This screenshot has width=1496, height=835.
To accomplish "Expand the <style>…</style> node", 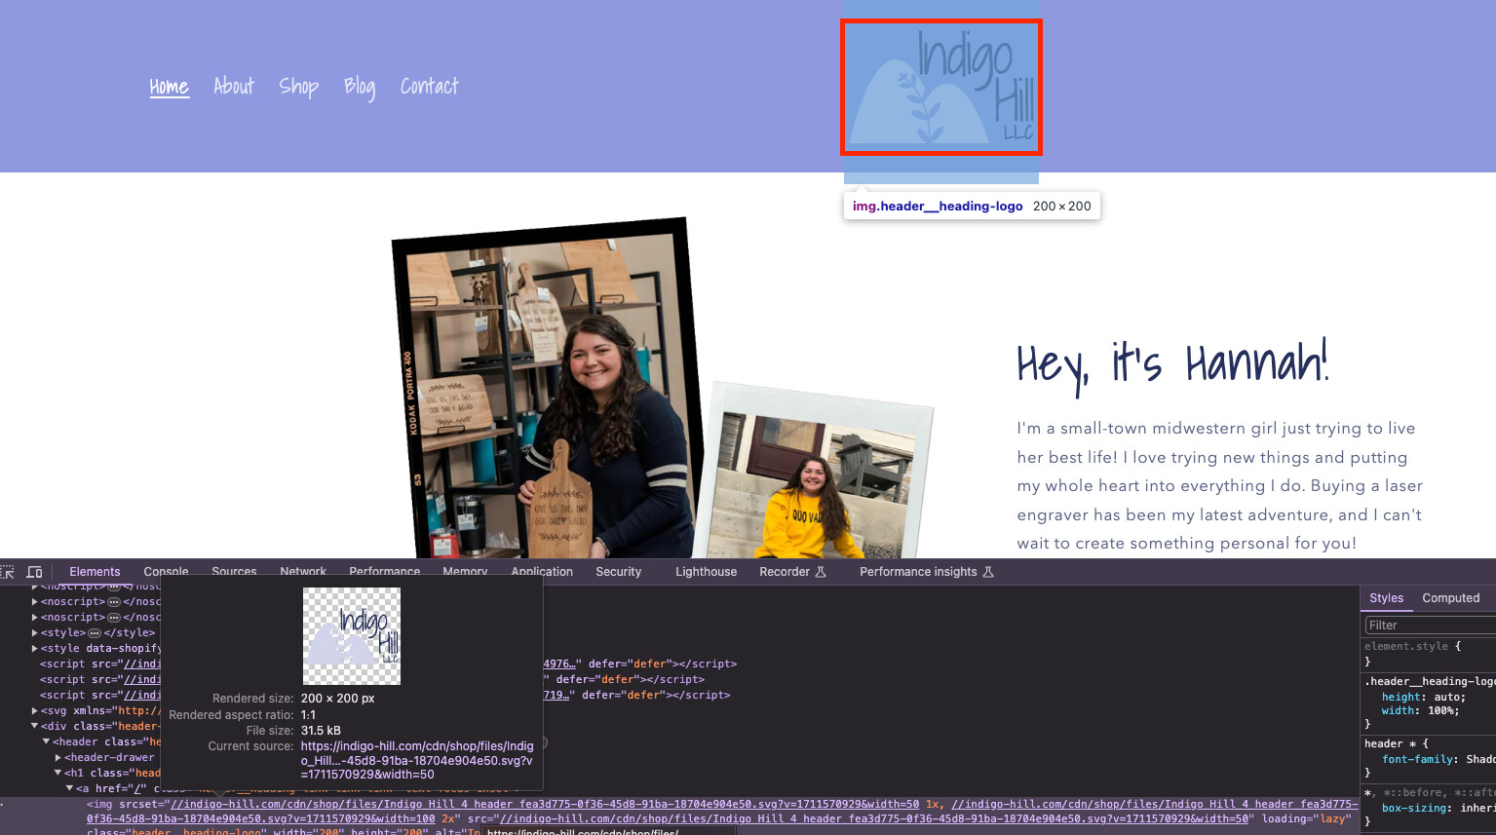I will tap(35, 633).
